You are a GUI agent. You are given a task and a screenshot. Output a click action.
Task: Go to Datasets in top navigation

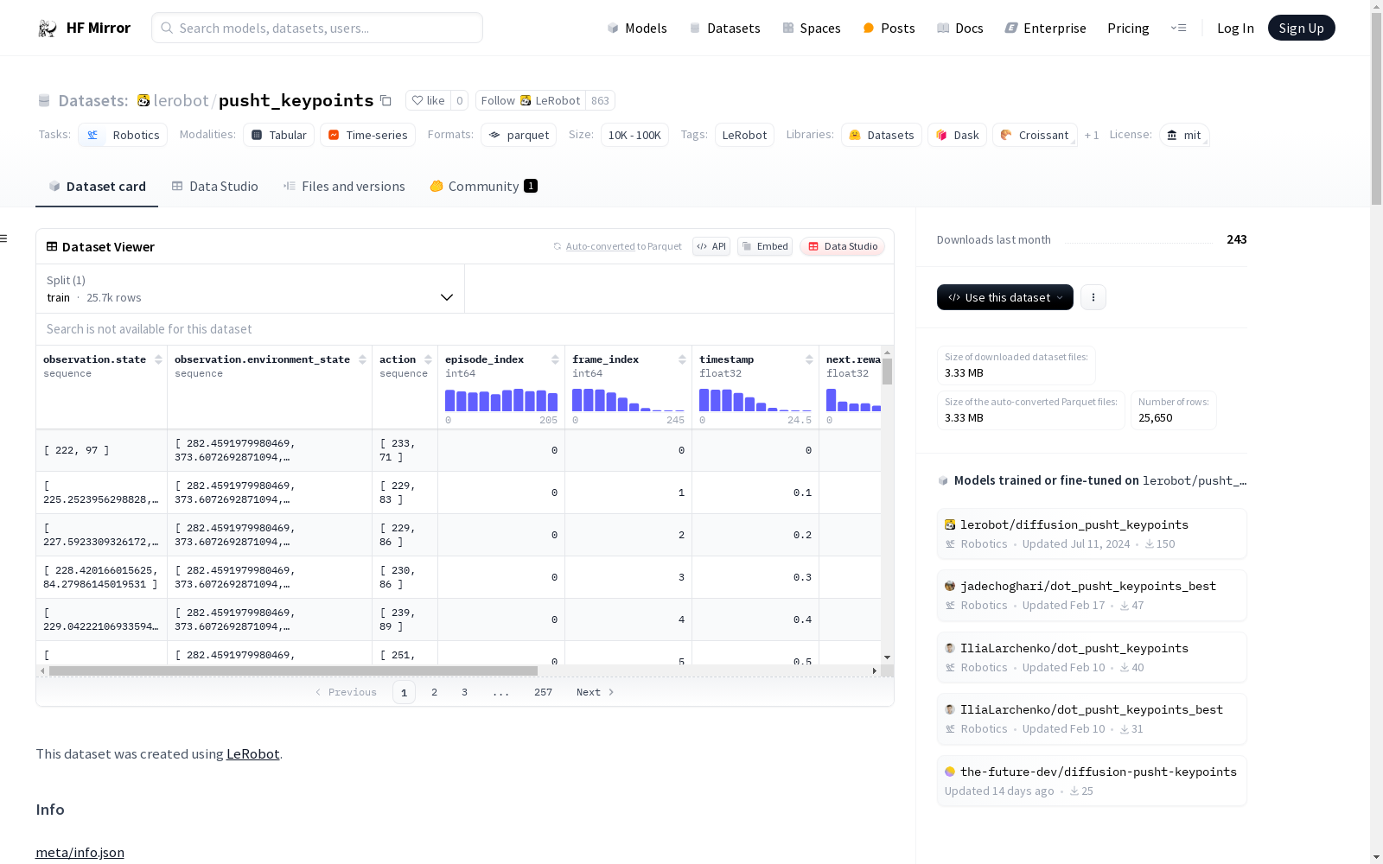tap(724, 29)
